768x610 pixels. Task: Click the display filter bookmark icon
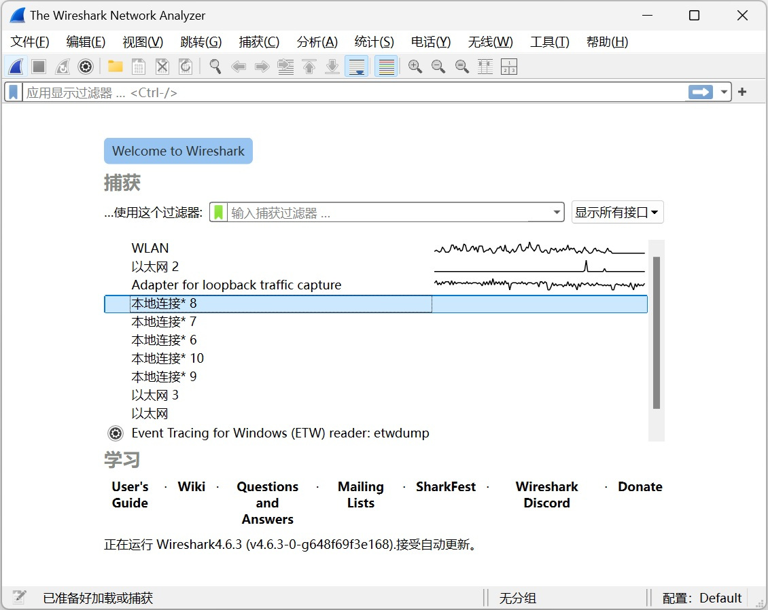tap(13, 92)
